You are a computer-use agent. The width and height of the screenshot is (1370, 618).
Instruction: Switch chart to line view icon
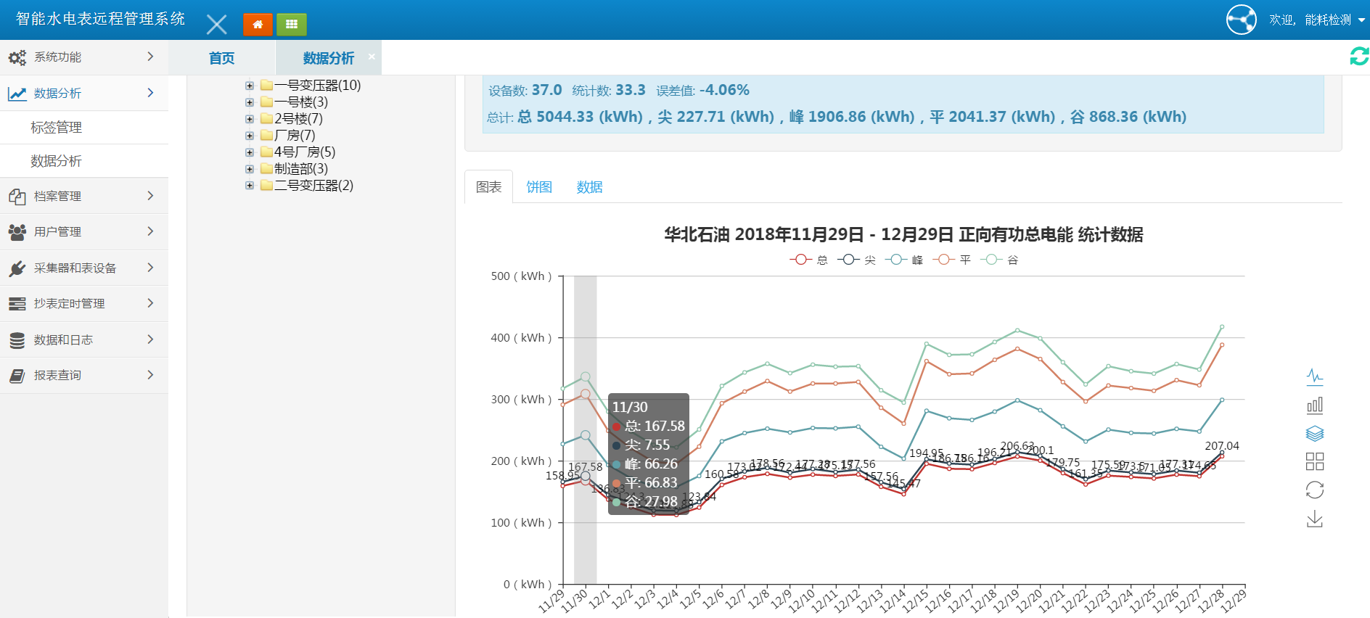coord(1314,376)
